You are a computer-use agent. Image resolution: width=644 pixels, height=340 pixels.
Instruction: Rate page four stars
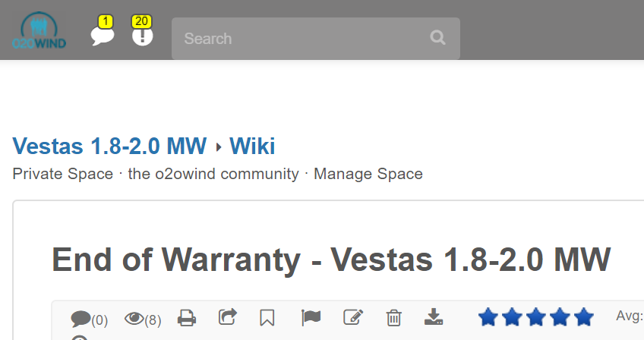coord(560,317)
